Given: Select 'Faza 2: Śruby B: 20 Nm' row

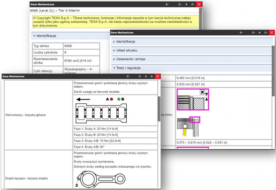Looking at the screenshot, I should point(115,135).
